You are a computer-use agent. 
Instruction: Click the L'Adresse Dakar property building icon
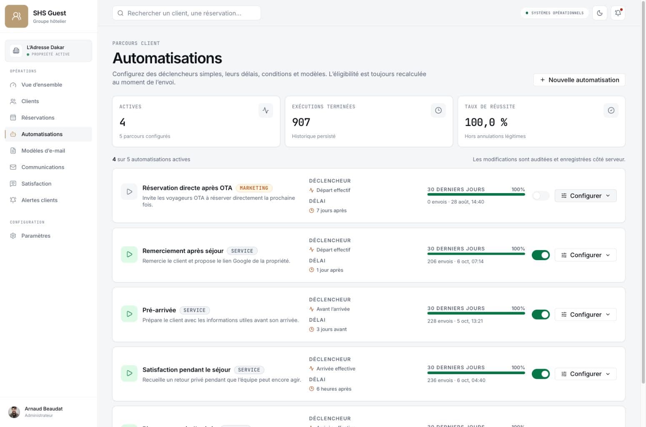coord(16,50)
